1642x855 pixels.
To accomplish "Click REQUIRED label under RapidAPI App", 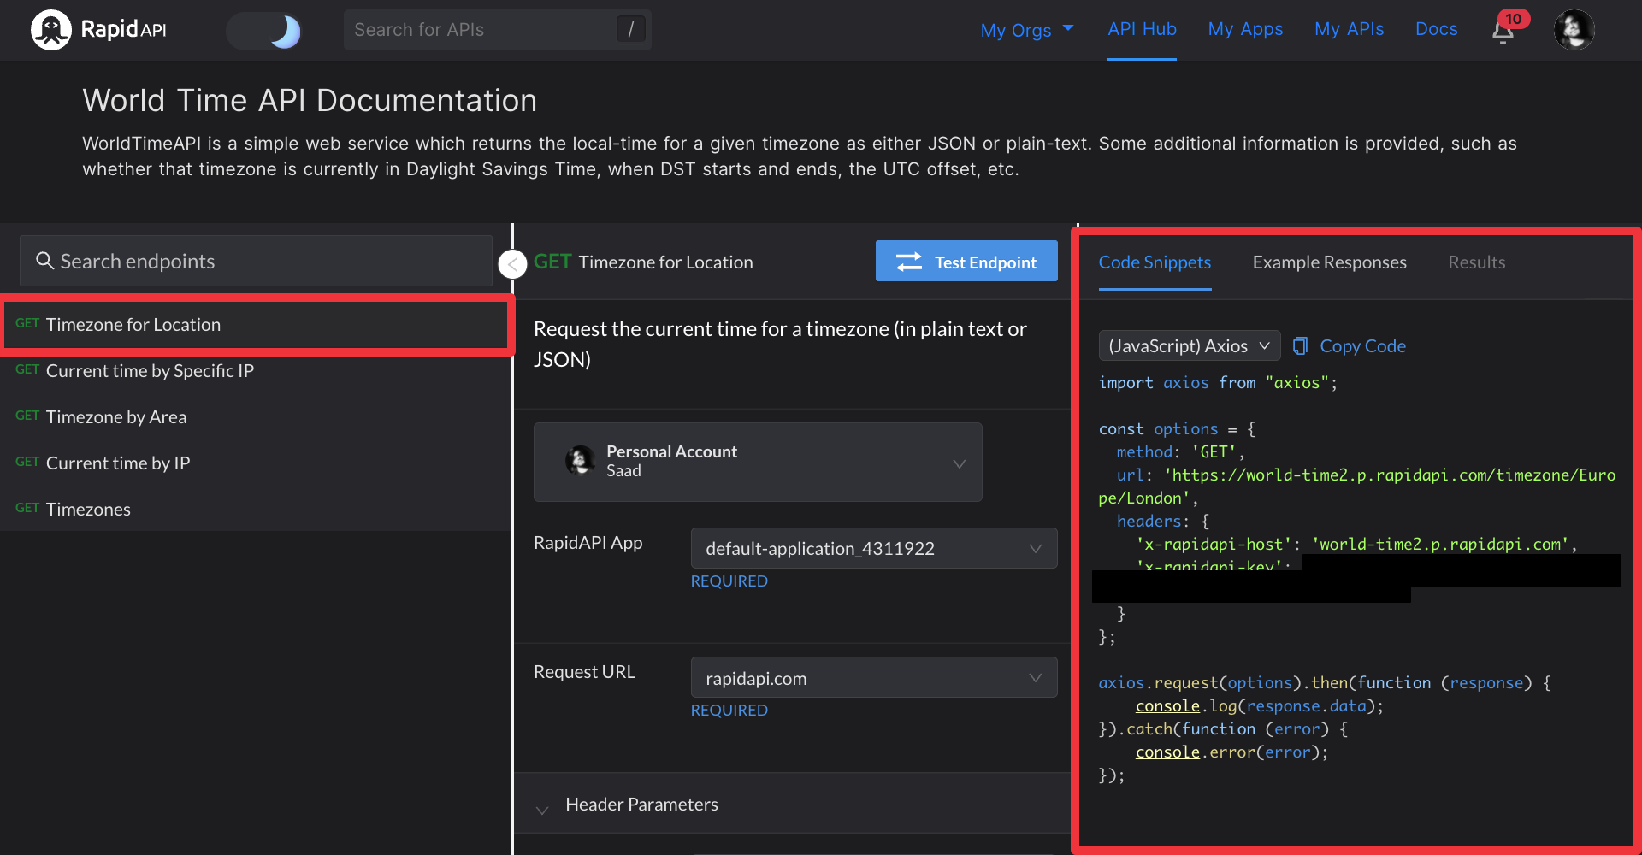I will [x=729, y=581].
